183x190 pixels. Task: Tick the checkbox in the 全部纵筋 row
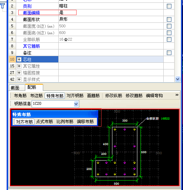169,40
